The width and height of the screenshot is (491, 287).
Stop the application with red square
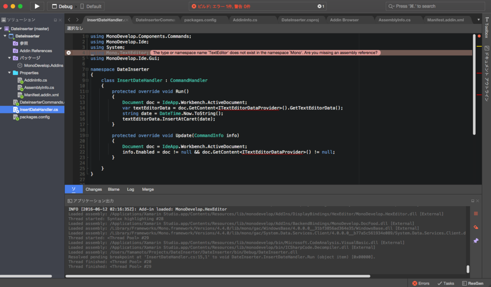476,214
